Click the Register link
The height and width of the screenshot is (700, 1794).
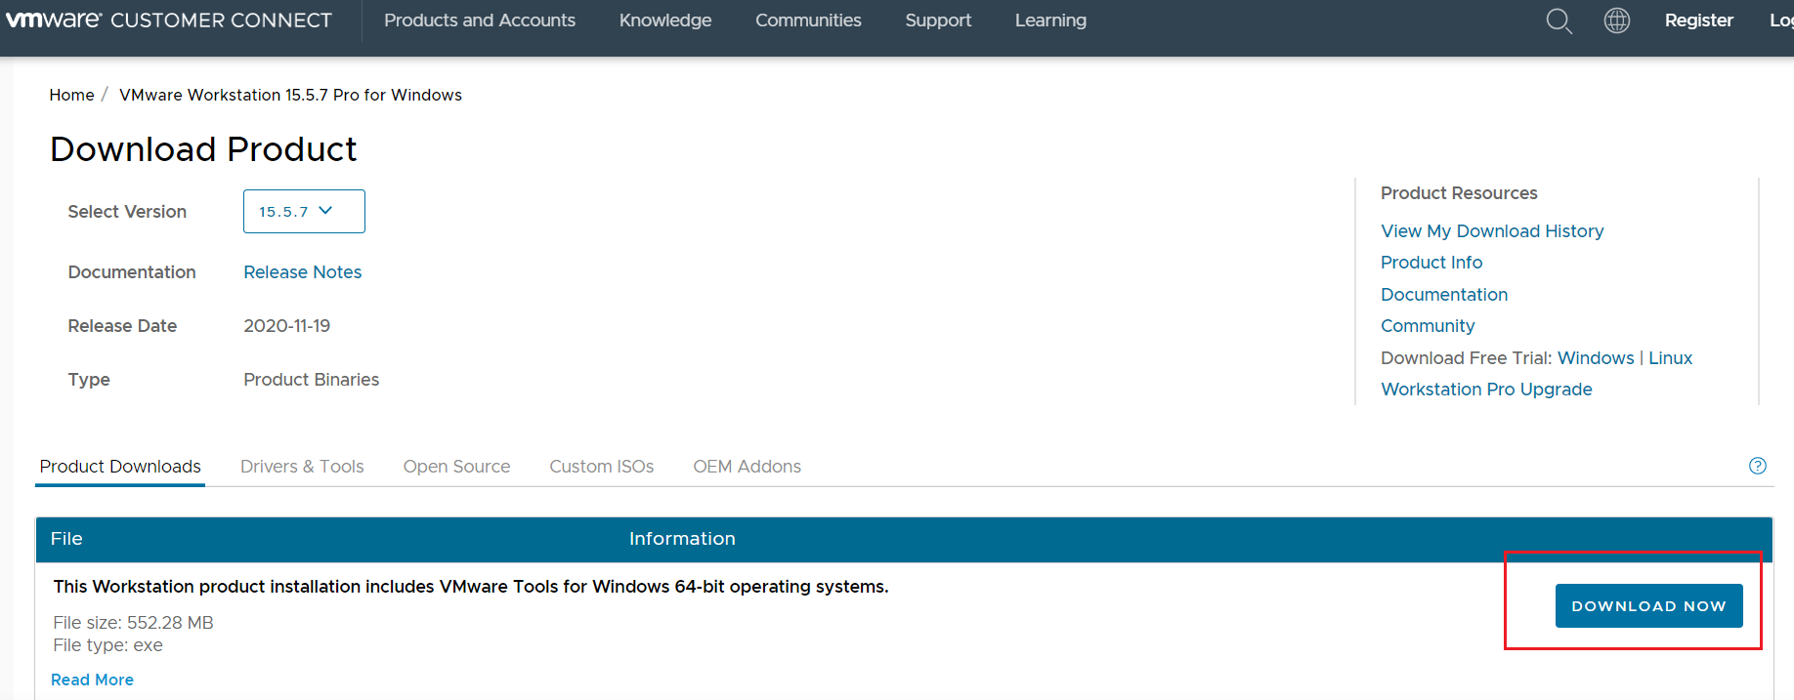1699,21
